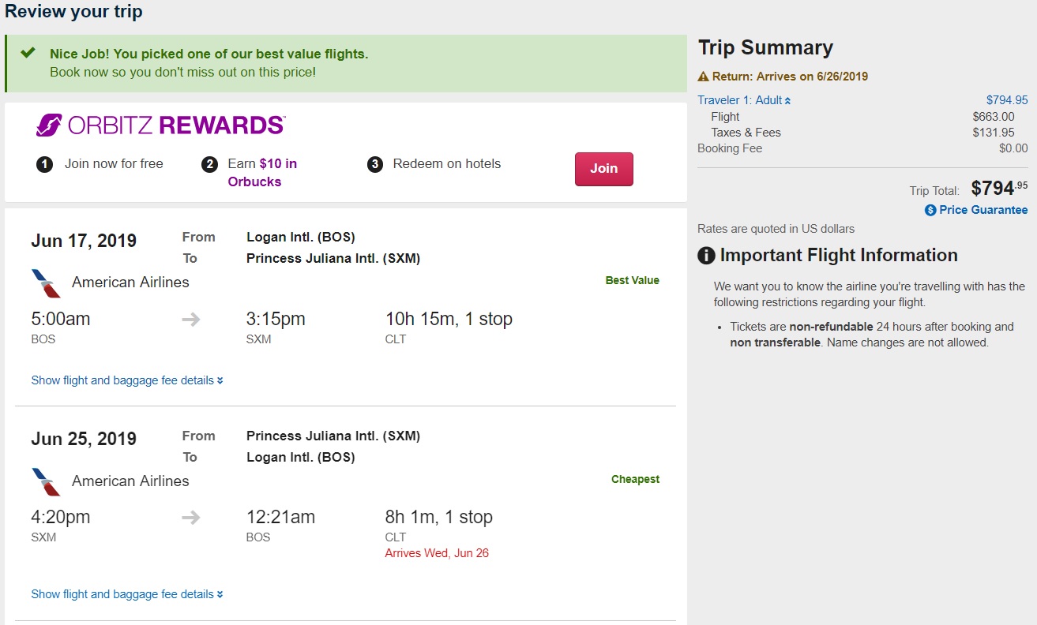
Task: Click the Orbitz Rewards logo icon
Action: point(49,125)
